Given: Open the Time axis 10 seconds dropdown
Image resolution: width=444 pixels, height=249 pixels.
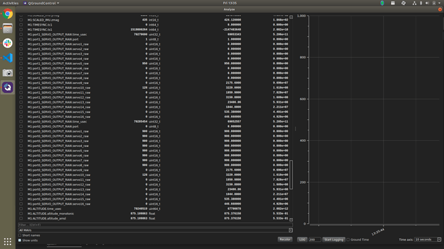Looking at the screenshot, I should tap(428, 239).
